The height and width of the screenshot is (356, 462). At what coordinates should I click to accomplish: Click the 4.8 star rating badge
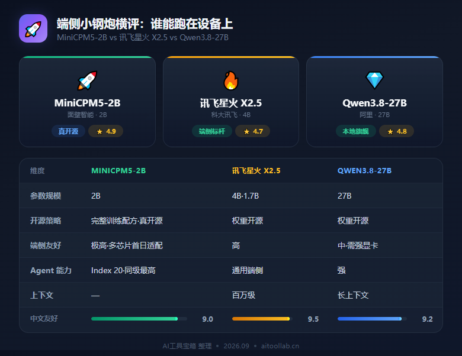(396, 131)
